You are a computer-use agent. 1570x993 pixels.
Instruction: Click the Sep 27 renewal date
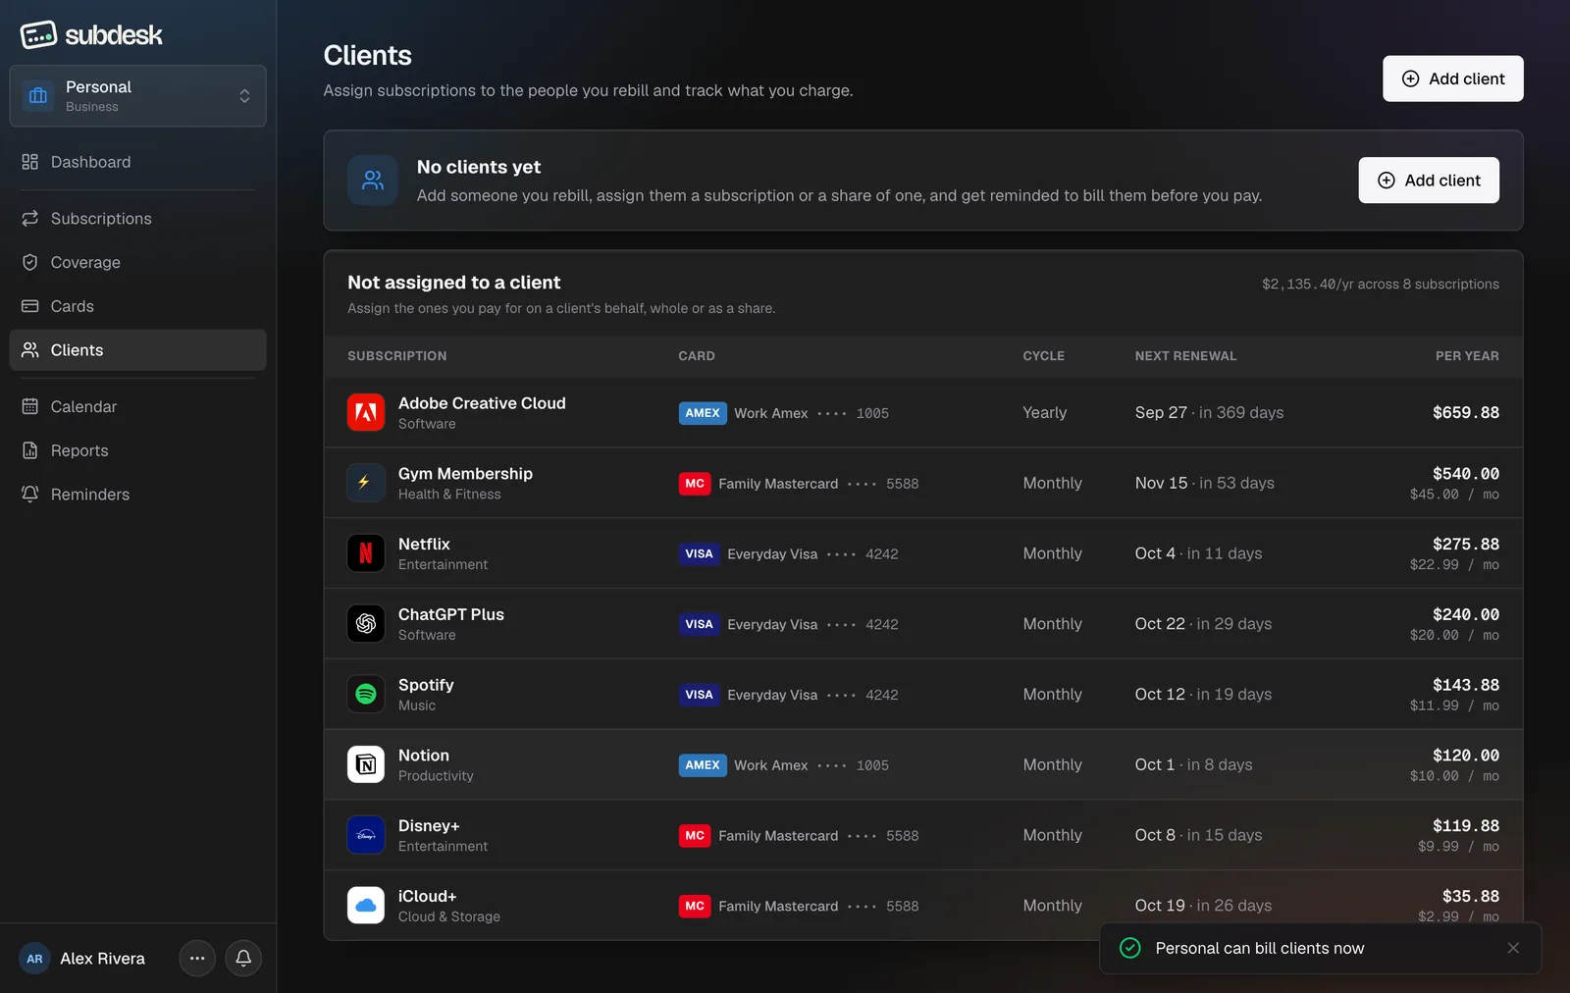(1161, 413)
